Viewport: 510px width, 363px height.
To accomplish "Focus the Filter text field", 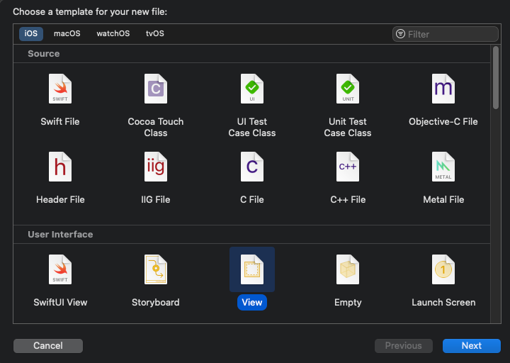I will 446,34.
